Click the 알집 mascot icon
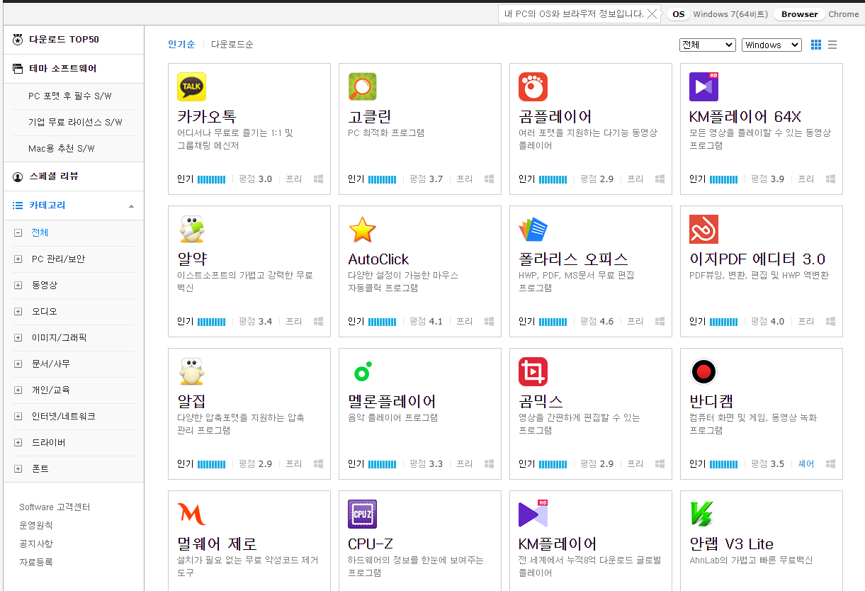The height and width of the screenshot is (591, 865). tap(191, 371)
